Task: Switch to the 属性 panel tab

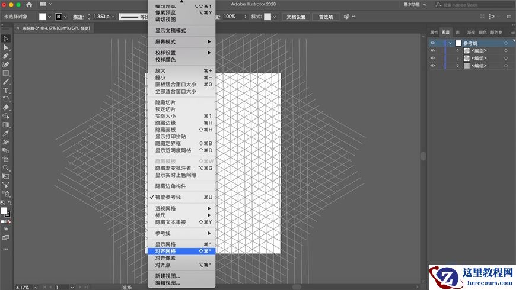Action: pos(434,32)
